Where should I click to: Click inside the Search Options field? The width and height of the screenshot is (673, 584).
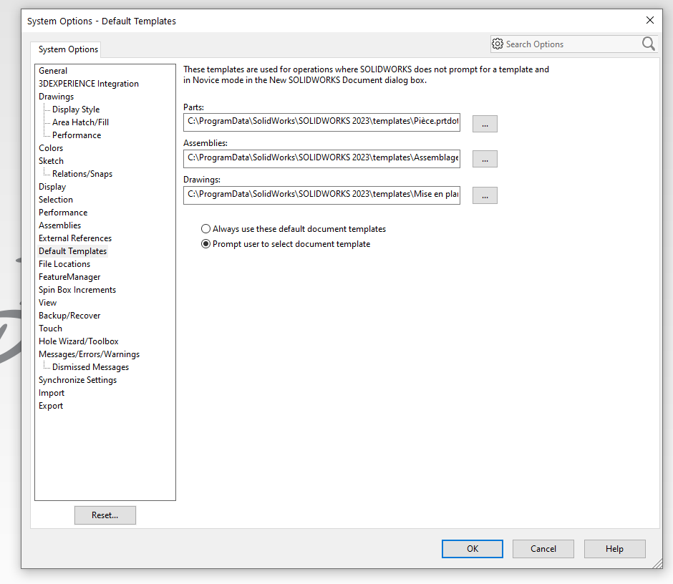pos(566,44)
